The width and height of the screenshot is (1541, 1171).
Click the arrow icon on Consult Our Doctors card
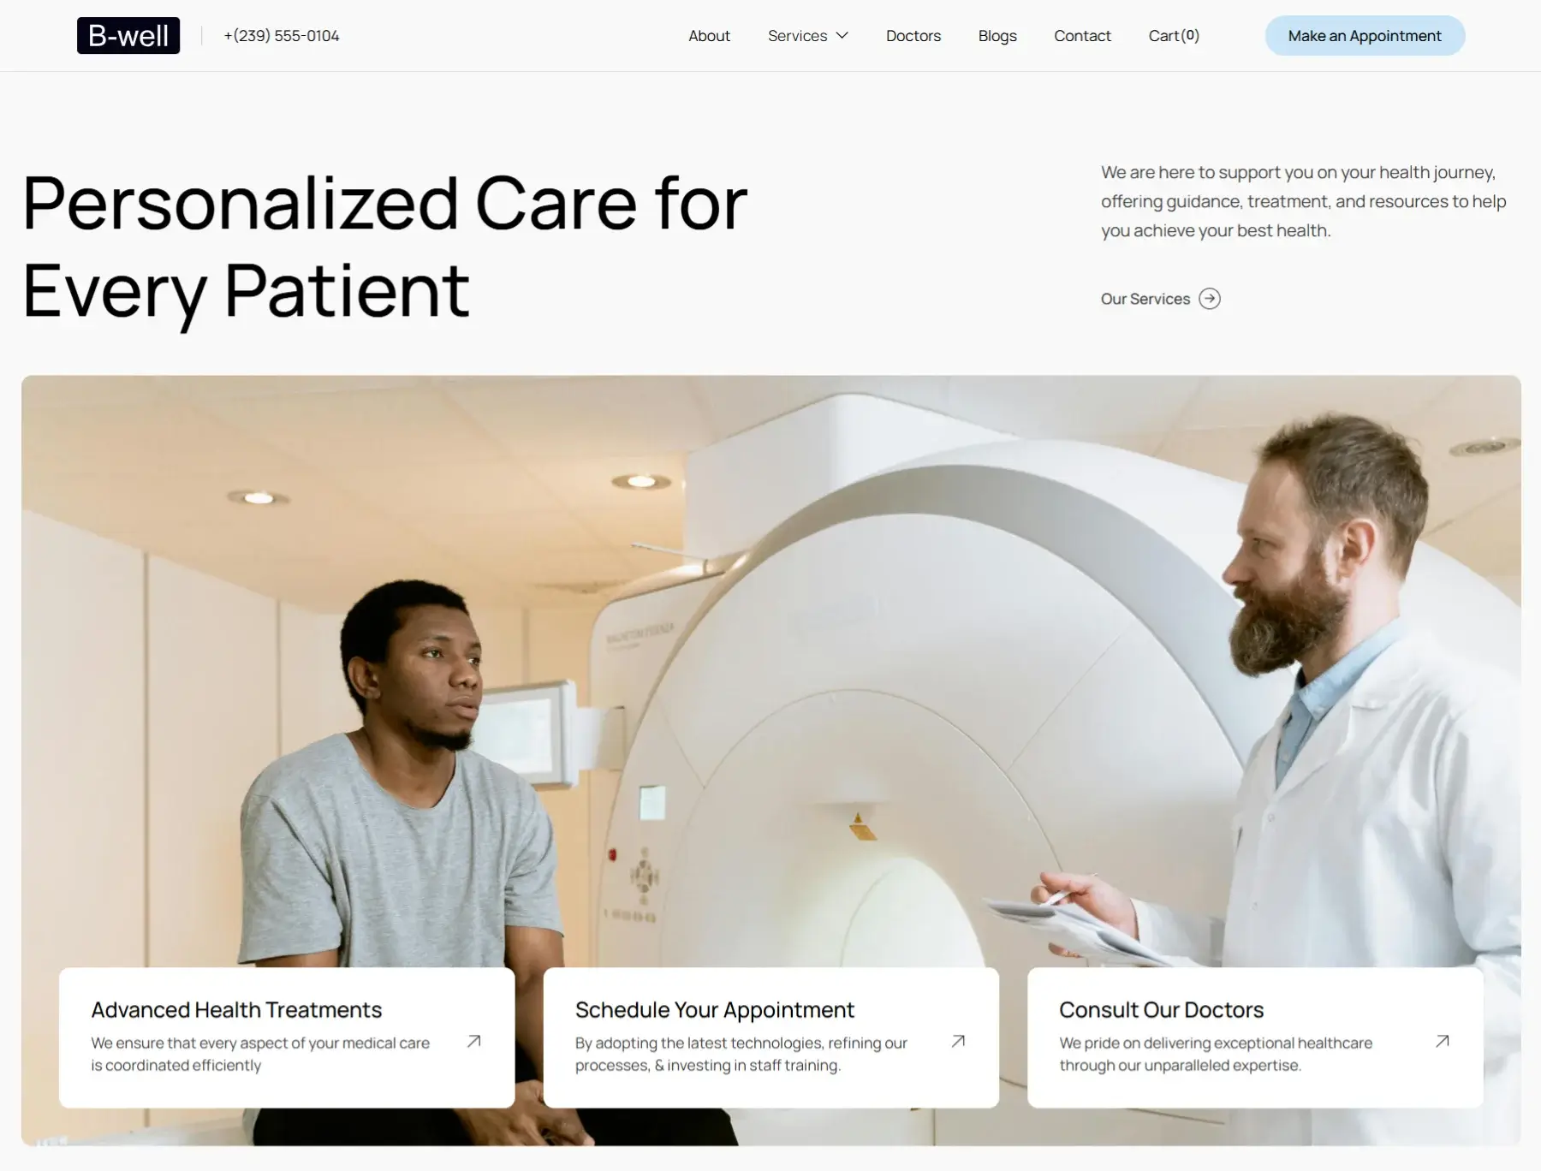[1443, 1041]
